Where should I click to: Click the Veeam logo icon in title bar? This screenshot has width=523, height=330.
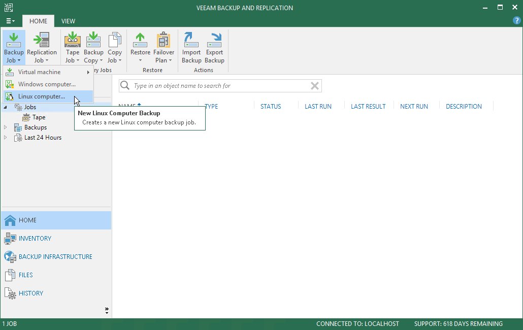click(x=9, y=8)
